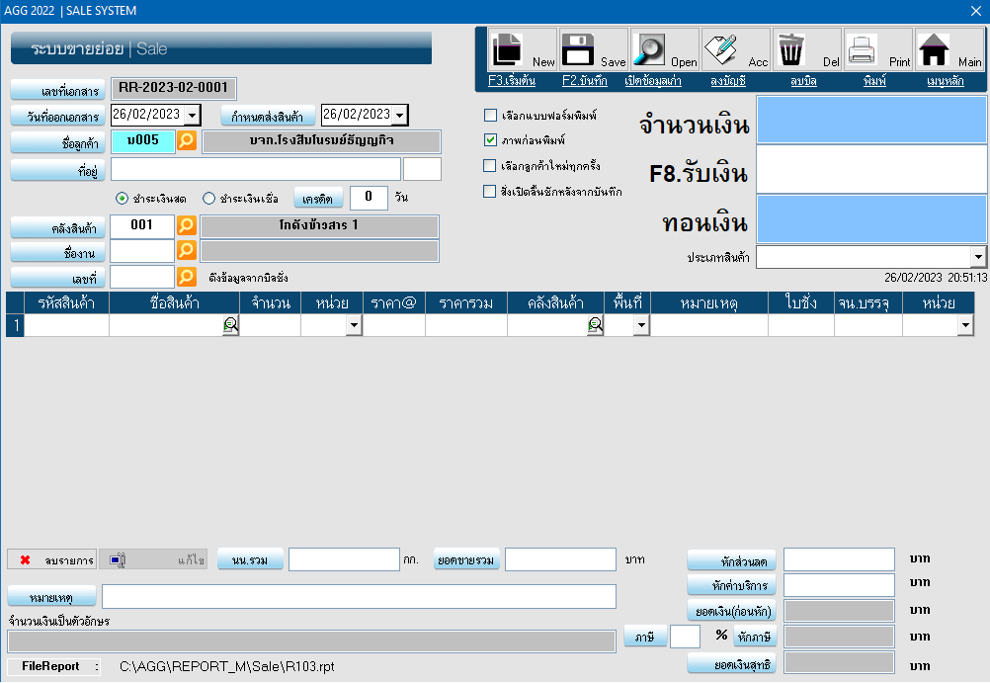Image resolution: width=990 pixels, height=683 pixels.
Task: Click customer search icon beside code บ005
Action: [x=187, y=141]
